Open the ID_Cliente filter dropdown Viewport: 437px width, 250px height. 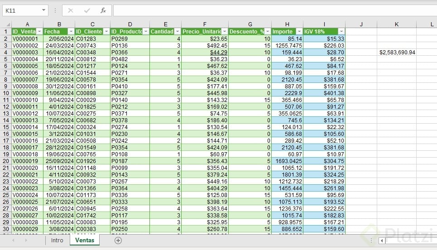[x=106, y=32]
